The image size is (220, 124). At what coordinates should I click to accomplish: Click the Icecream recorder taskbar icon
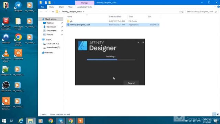pyautogui.click(x=80, y=121)
